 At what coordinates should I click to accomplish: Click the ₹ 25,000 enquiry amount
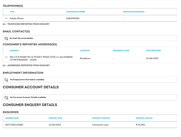pyautogui.click(x=140, y=125)
